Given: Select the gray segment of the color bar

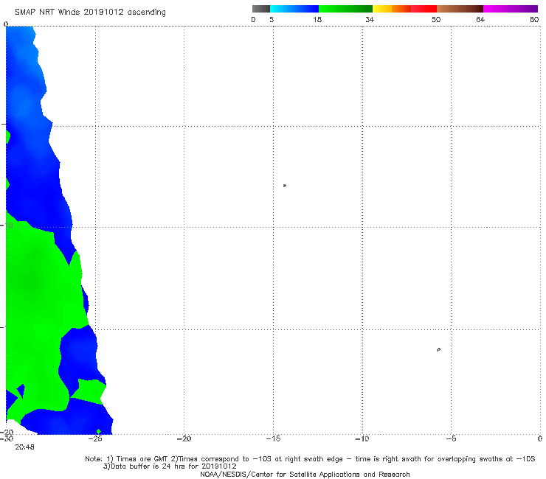Looking at the screenshot, I should tap(261, 9).
